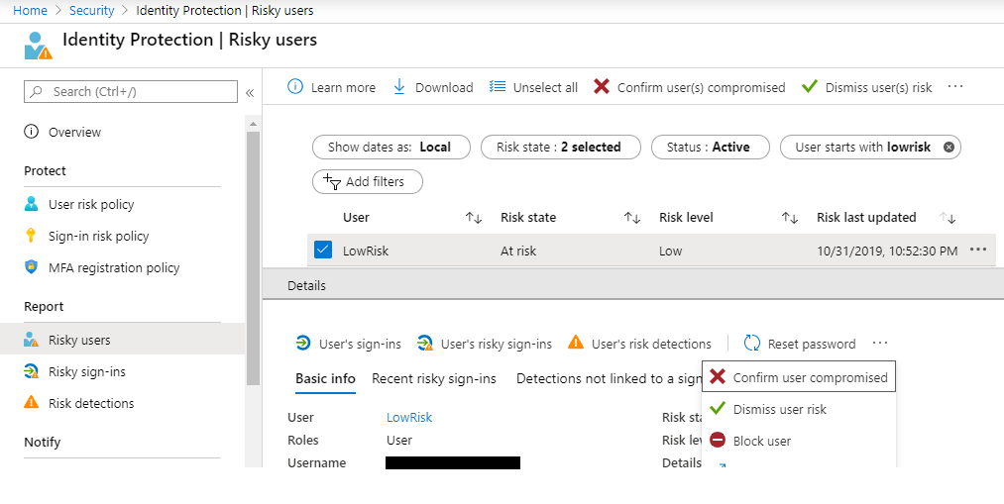Open Risky sign-ins report in sidebar
Image resolution: width=1004 pixels, height=504 pixels.
[86, 371]
